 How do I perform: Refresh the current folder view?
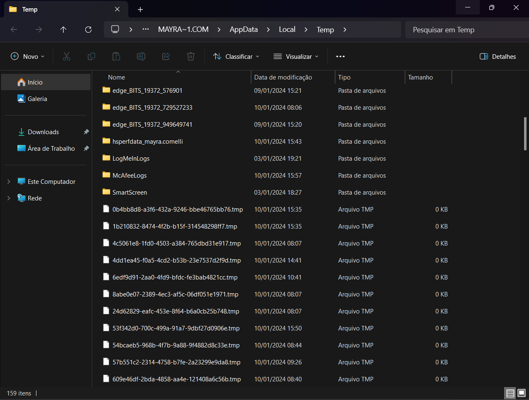click(x=88, y=29)
